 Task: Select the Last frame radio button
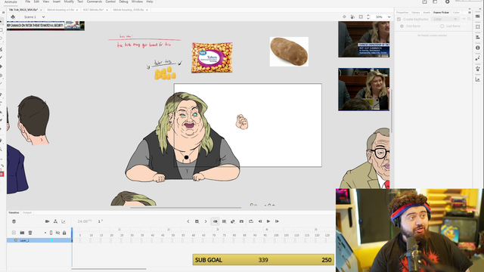[x=442, y=26]
